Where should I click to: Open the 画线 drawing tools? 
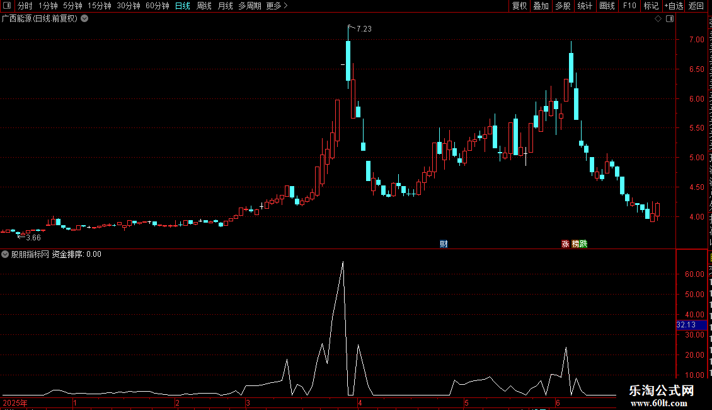607,6
